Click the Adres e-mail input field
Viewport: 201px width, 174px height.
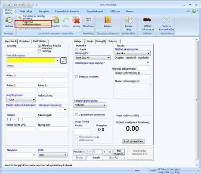(x=52, y=119)
